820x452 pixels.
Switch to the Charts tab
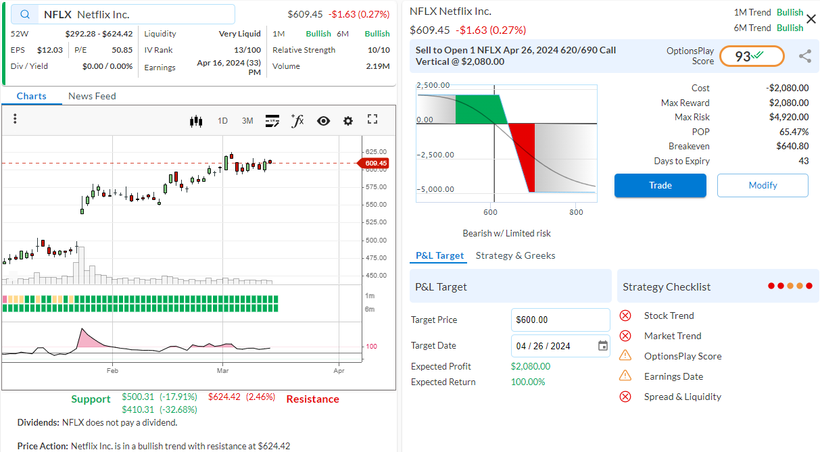(32, 96)
